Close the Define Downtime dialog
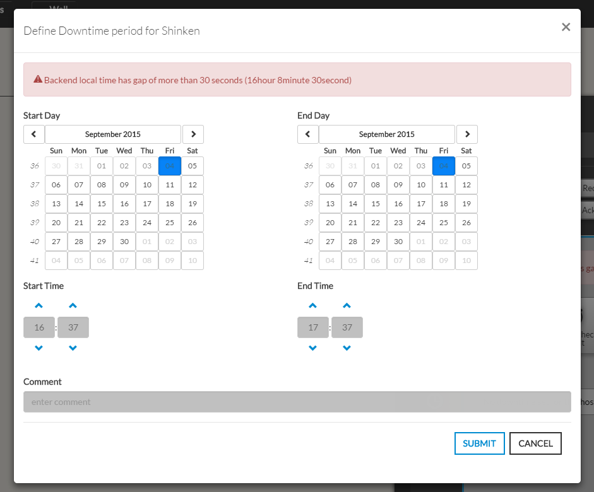 click(566, 27)
